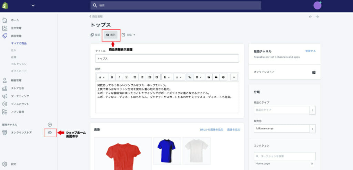Toggle italic formatting in the editor
Screen dimensions: 353x170
point(119,77)
